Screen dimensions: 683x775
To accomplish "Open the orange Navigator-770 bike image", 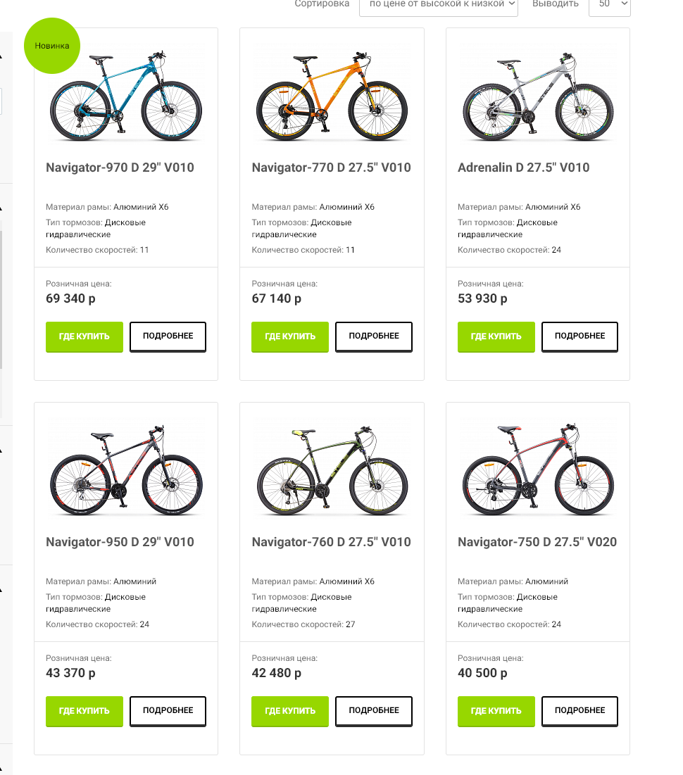I will click(332, 96).
